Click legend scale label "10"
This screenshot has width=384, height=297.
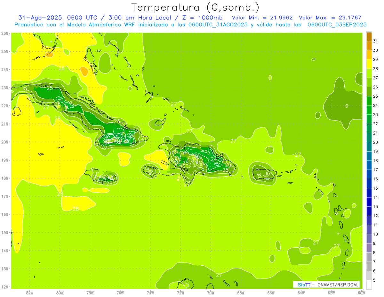coord(376,234)
